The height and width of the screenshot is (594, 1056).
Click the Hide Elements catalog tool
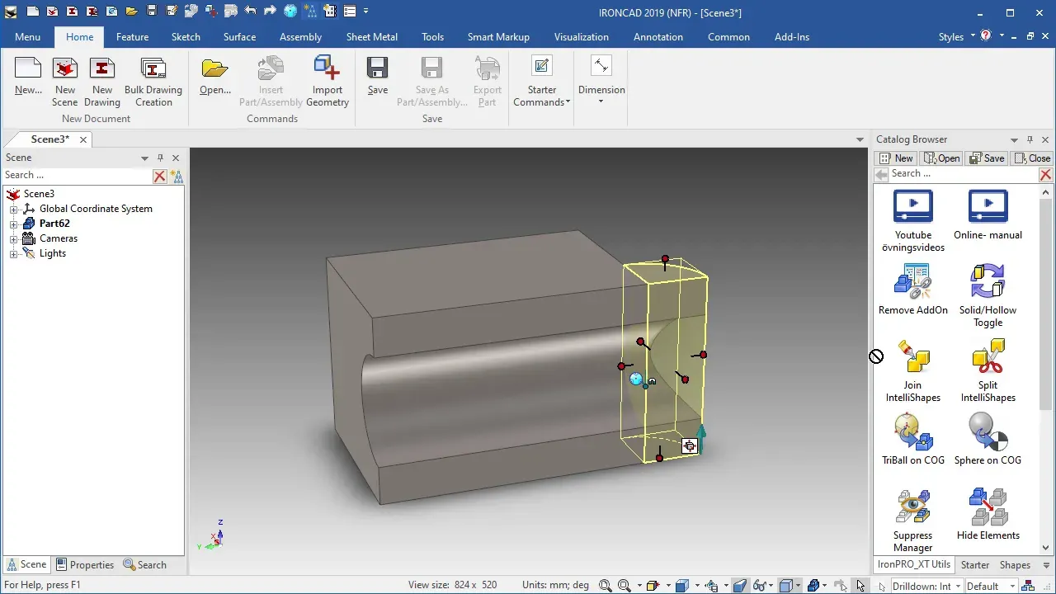coord(988,515)
